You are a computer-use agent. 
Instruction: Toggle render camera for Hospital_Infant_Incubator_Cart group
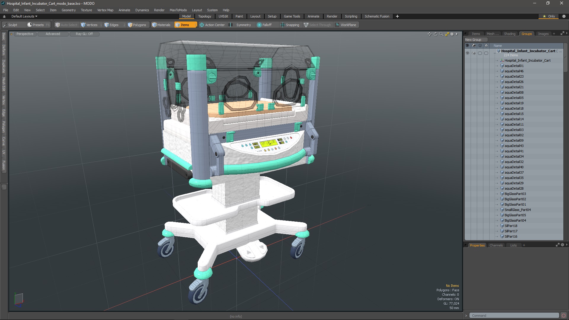pyautogui.click(x=474, y=53)
